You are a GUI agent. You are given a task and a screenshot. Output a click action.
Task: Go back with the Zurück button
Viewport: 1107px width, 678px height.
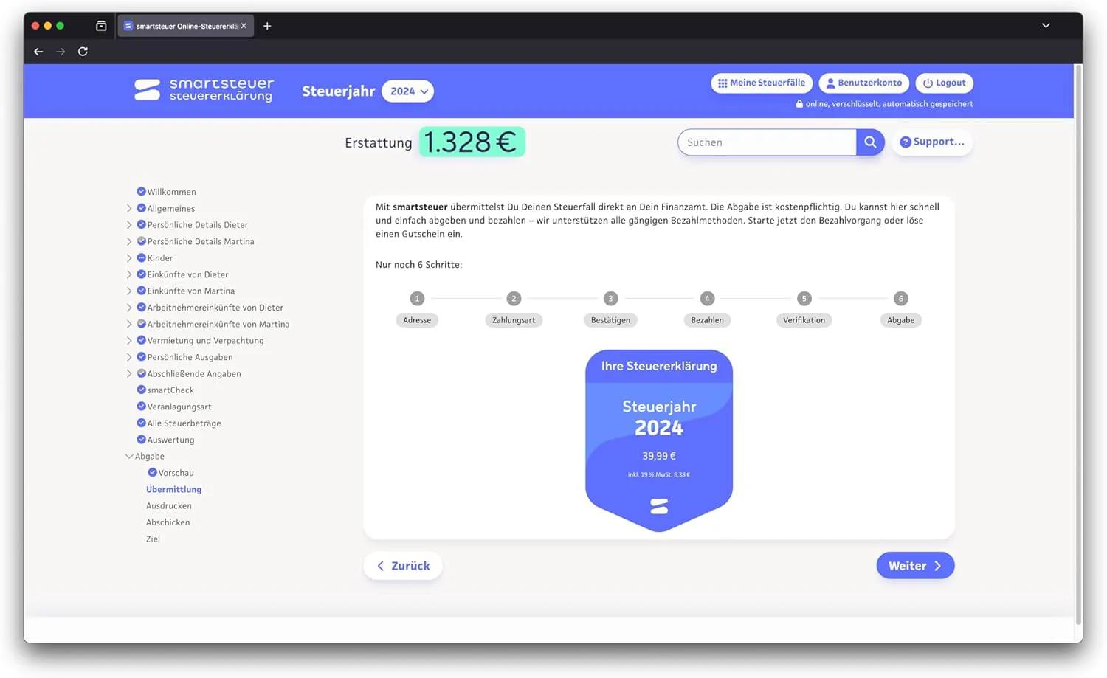pos(403,565)
